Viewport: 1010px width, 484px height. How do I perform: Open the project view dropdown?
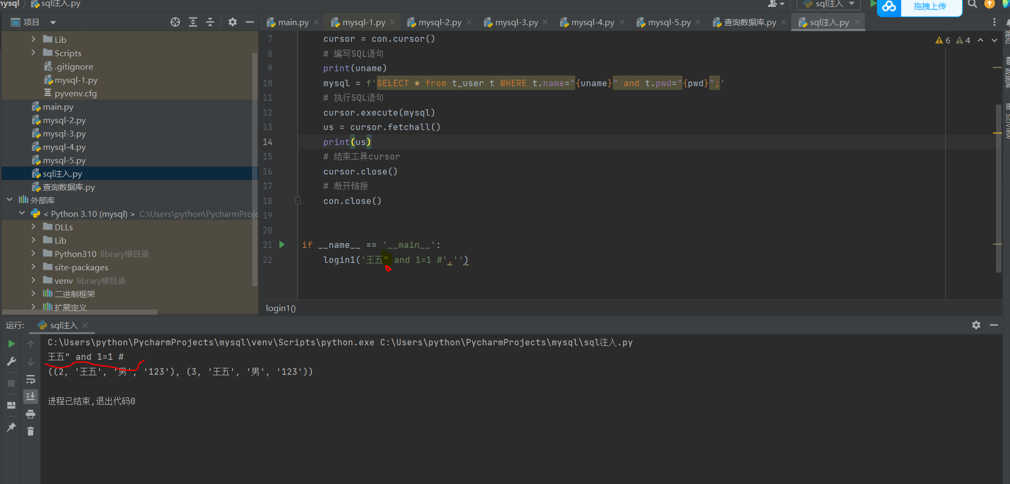pos(53,22)
